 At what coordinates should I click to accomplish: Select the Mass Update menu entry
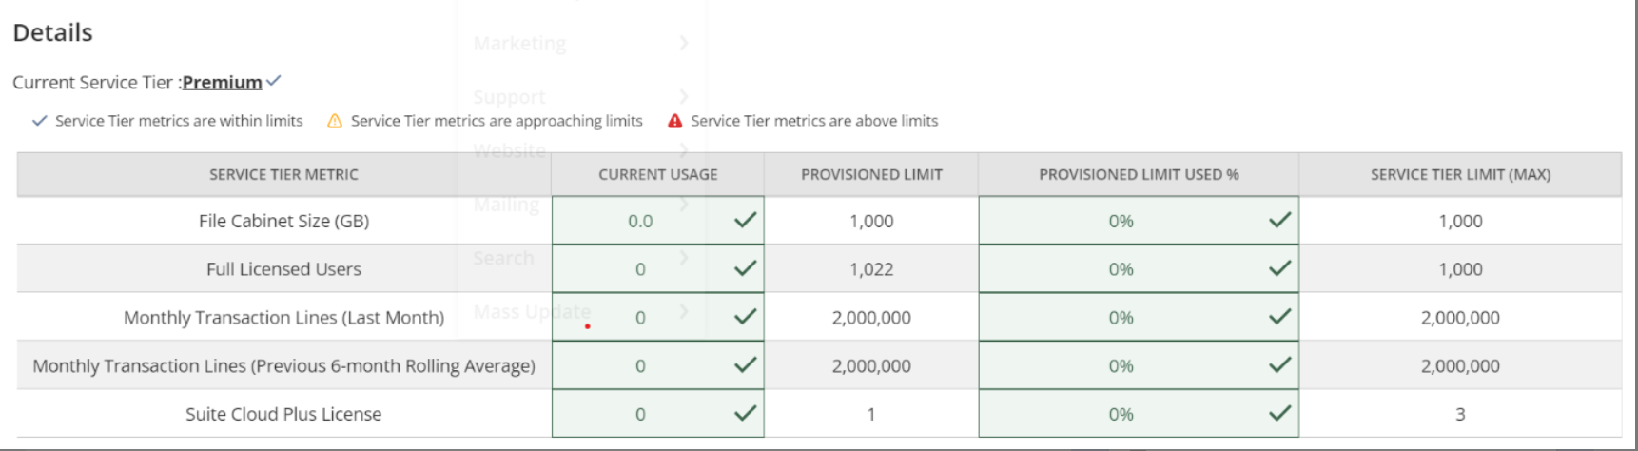coord(531,311)
